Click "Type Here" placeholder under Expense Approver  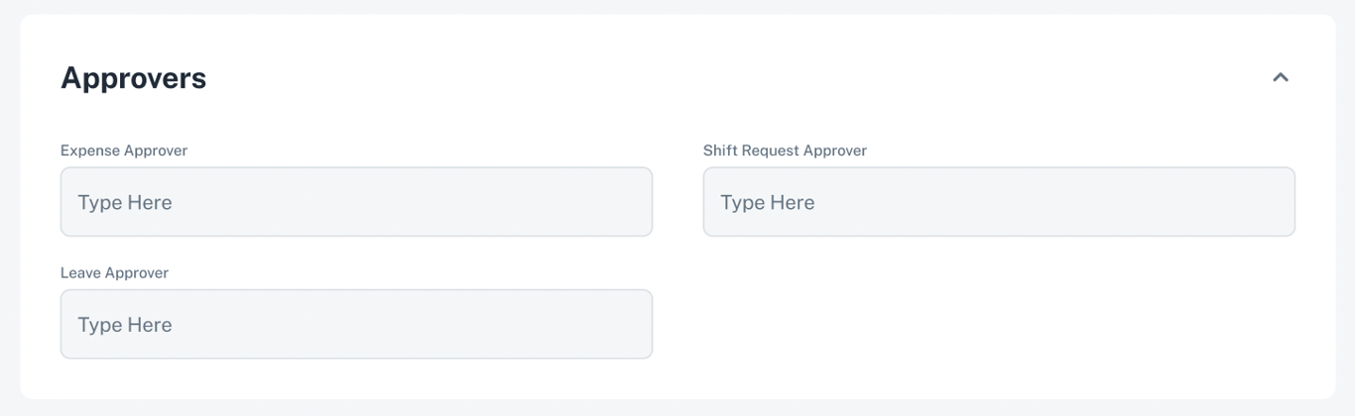[x=125, y=203]
